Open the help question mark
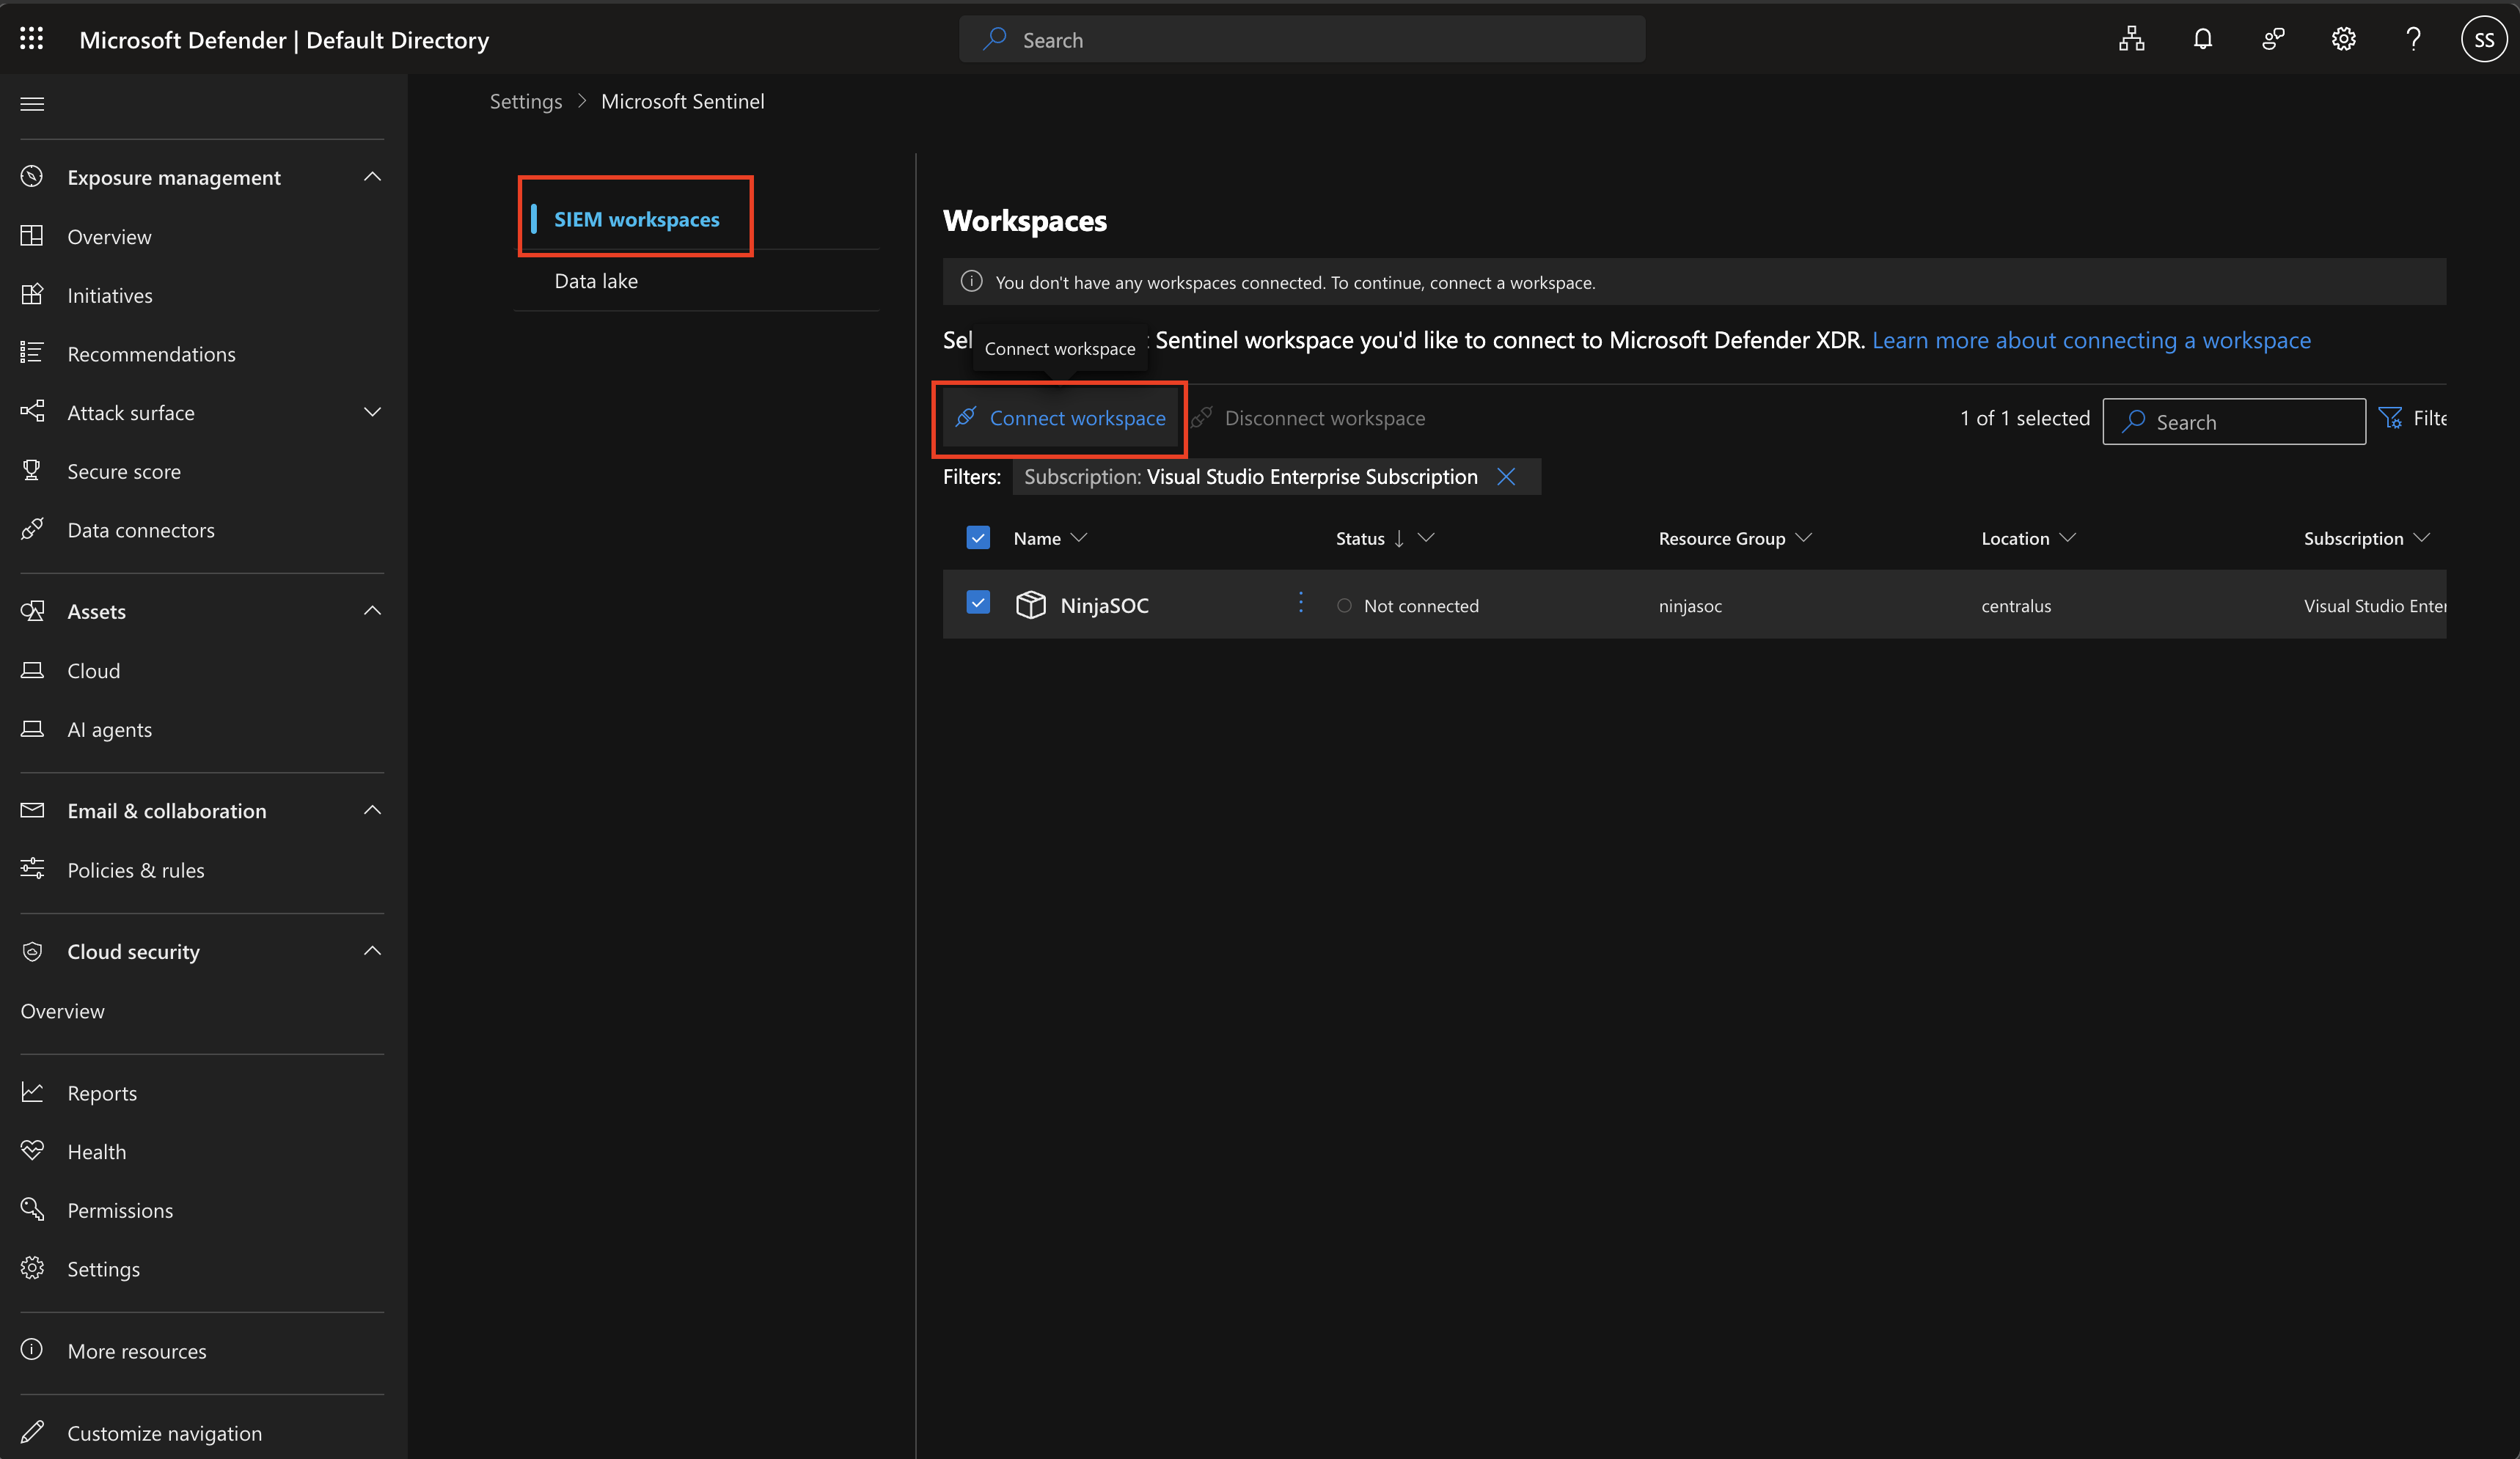Image resolution: width=2520 pixels, height=1459 pixels. pyautogui.click(x=2413, y=39)
